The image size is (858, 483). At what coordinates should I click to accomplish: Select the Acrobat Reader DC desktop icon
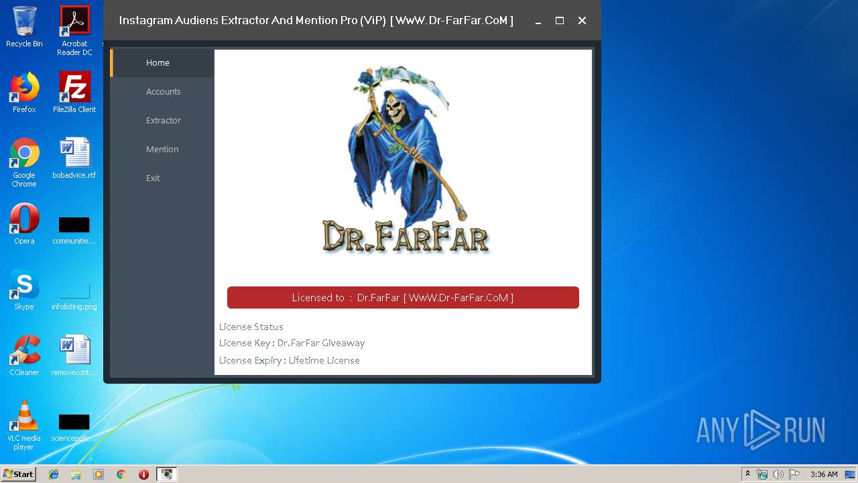point(74,31)
